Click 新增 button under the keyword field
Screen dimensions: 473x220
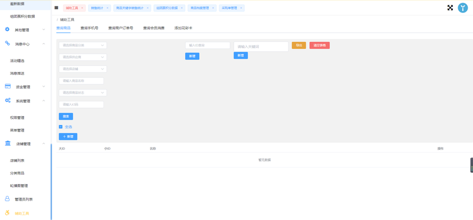coord(241,55)
